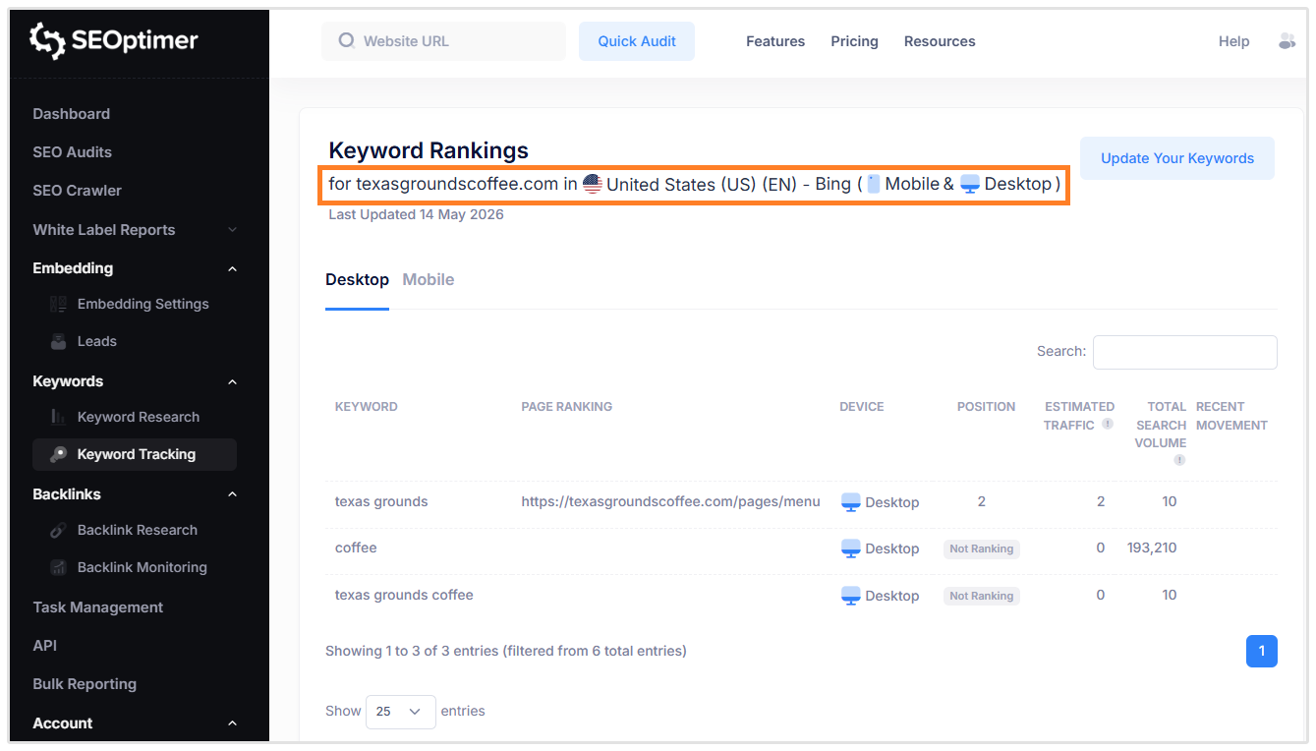1316x751 pixels.
Task: Click the Backlink Research link icon
Action: (x=59, y=530)
